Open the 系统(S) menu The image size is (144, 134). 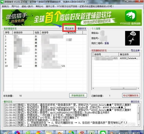point(5,6)
